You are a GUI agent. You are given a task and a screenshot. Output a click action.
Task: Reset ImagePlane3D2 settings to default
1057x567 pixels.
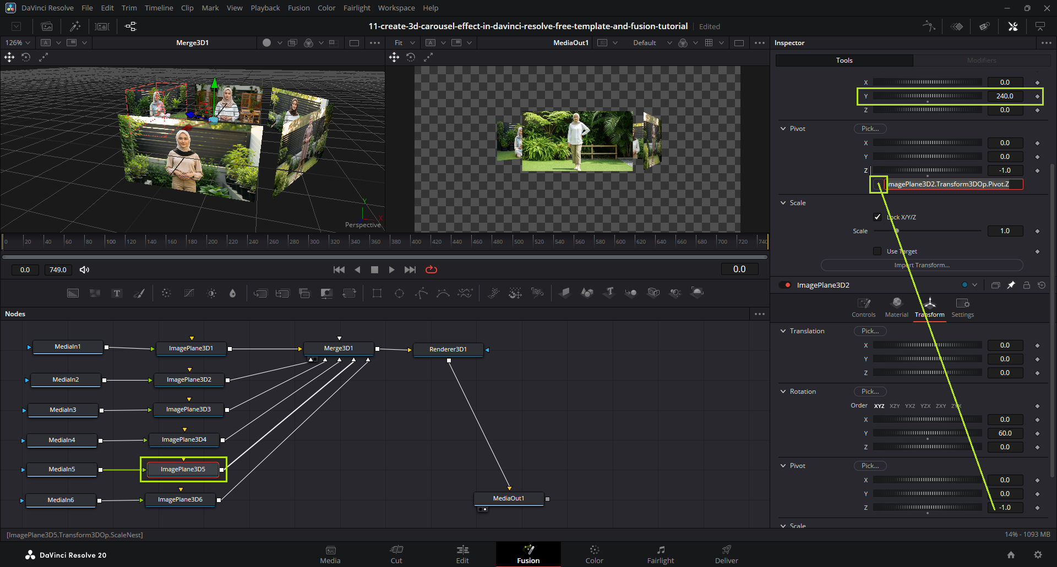tap(1041, 285)
